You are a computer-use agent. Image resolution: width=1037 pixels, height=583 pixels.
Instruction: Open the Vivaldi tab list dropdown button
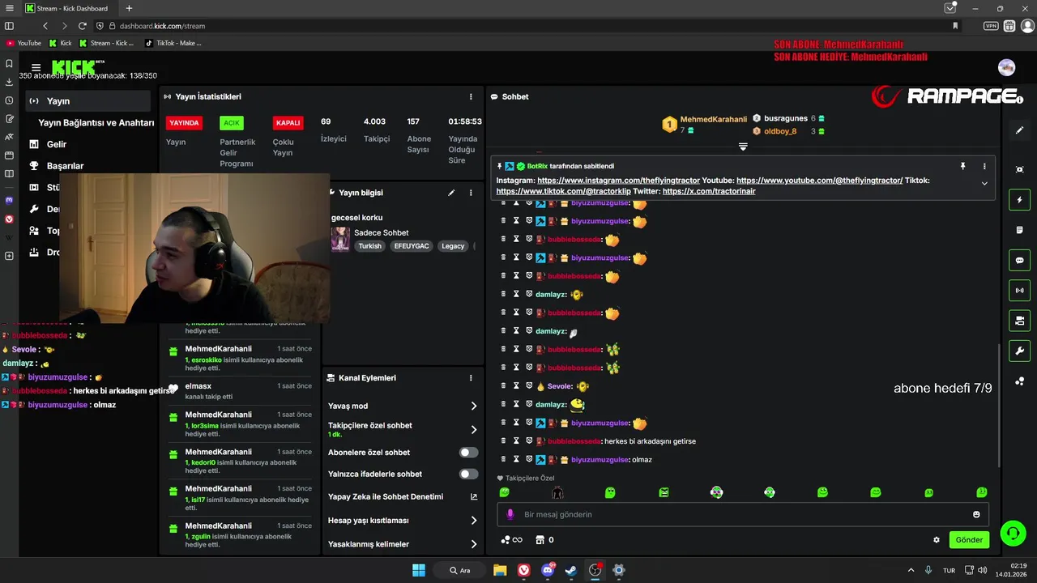coord(950,8)
